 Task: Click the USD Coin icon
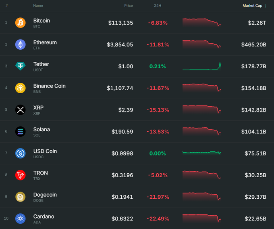pyautogui.click(x=20, y=153)
